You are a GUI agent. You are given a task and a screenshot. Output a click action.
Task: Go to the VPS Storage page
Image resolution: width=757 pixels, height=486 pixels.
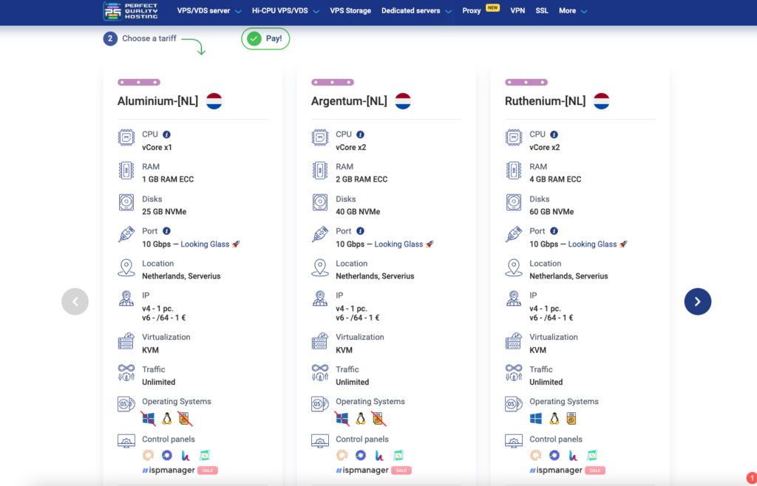[350, 11]
